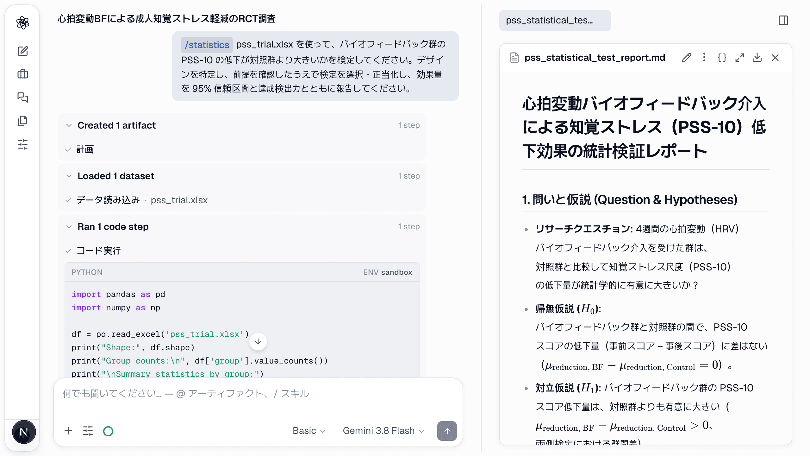Image resolution: width=810 pixels, height=456 pixels.
Task: Open the user avatar N
Action: point(24,432)
